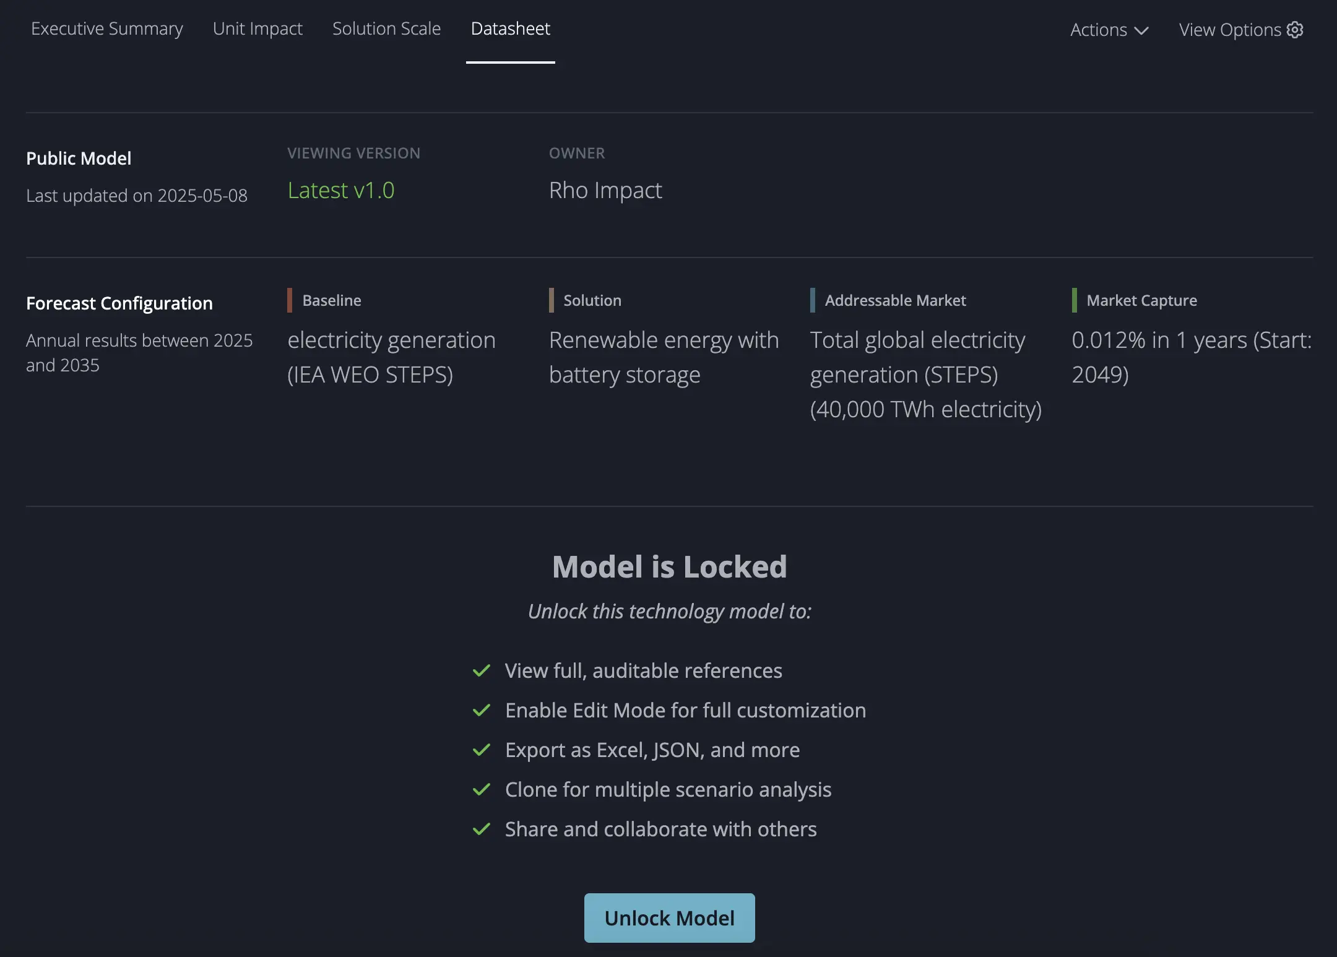Viewport: 1337px width, 957px height.
Task: Switch to the Executive Summary tab
Action: coord(107,28)
